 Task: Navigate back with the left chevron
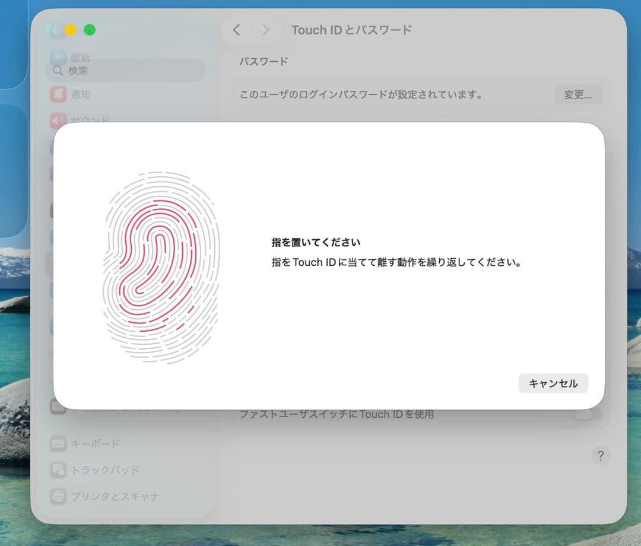pyautogui.click(x=237, y=30)
